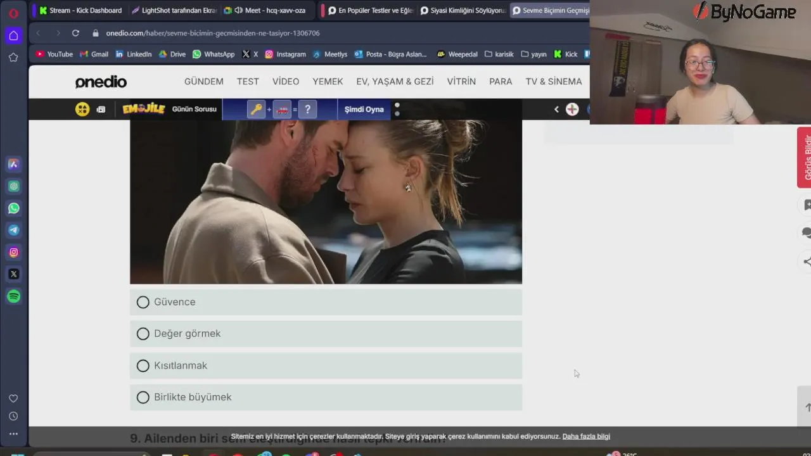Image resolution: width=811 pixels, height=456 pixels.
Task: Open the PARA menu on onedio
Action: pyautogui.click(x=501, y=82)
